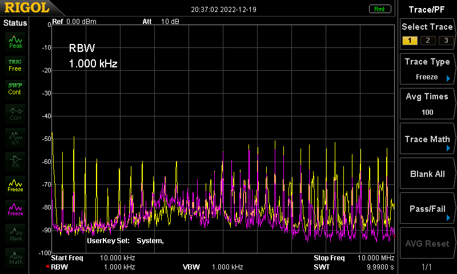457x274 pixels.
Task: Select the PA preamplifier icon
Action: tap(15, 162)
